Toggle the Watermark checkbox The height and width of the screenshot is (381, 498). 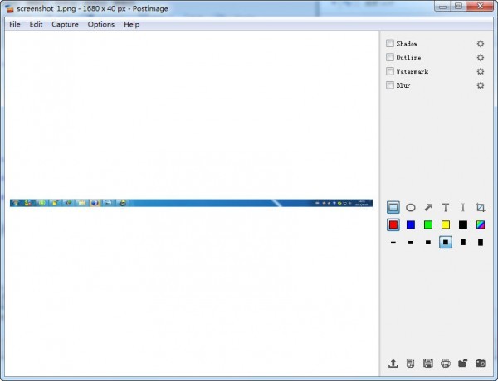pos(390,71)
